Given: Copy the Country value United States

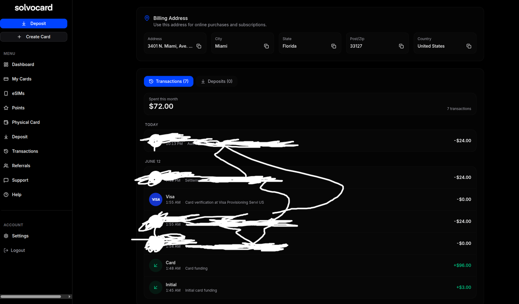Looking at the screenshot, I should 469,46.
